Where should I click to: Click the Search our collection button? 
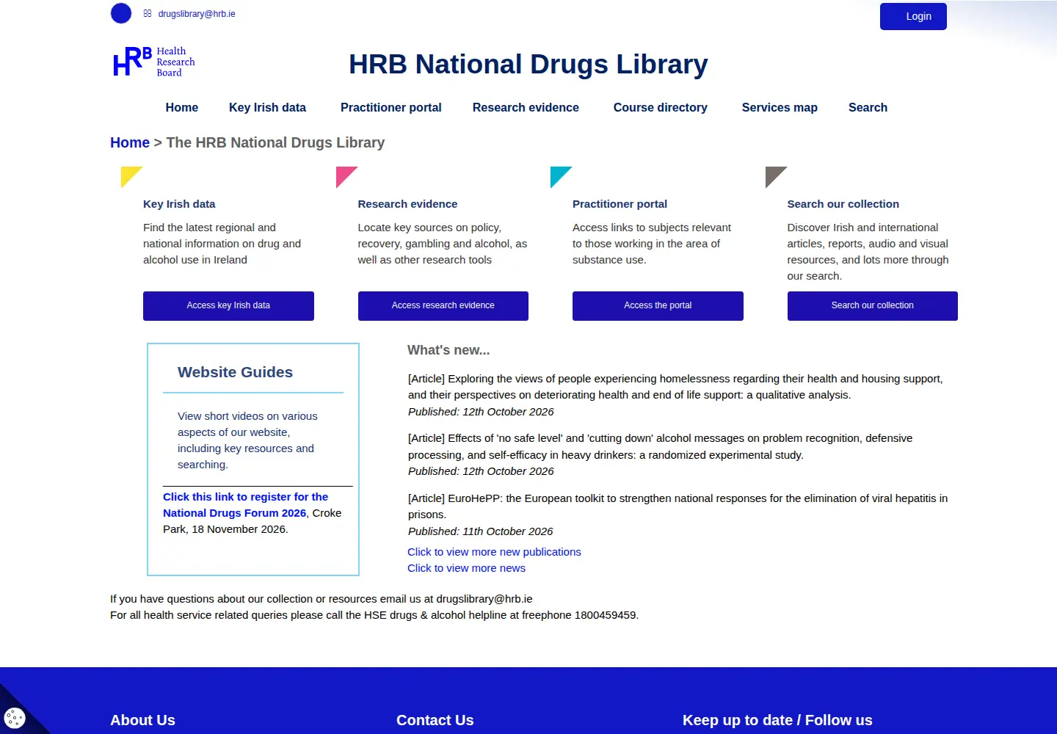click(x=873, y=305)
